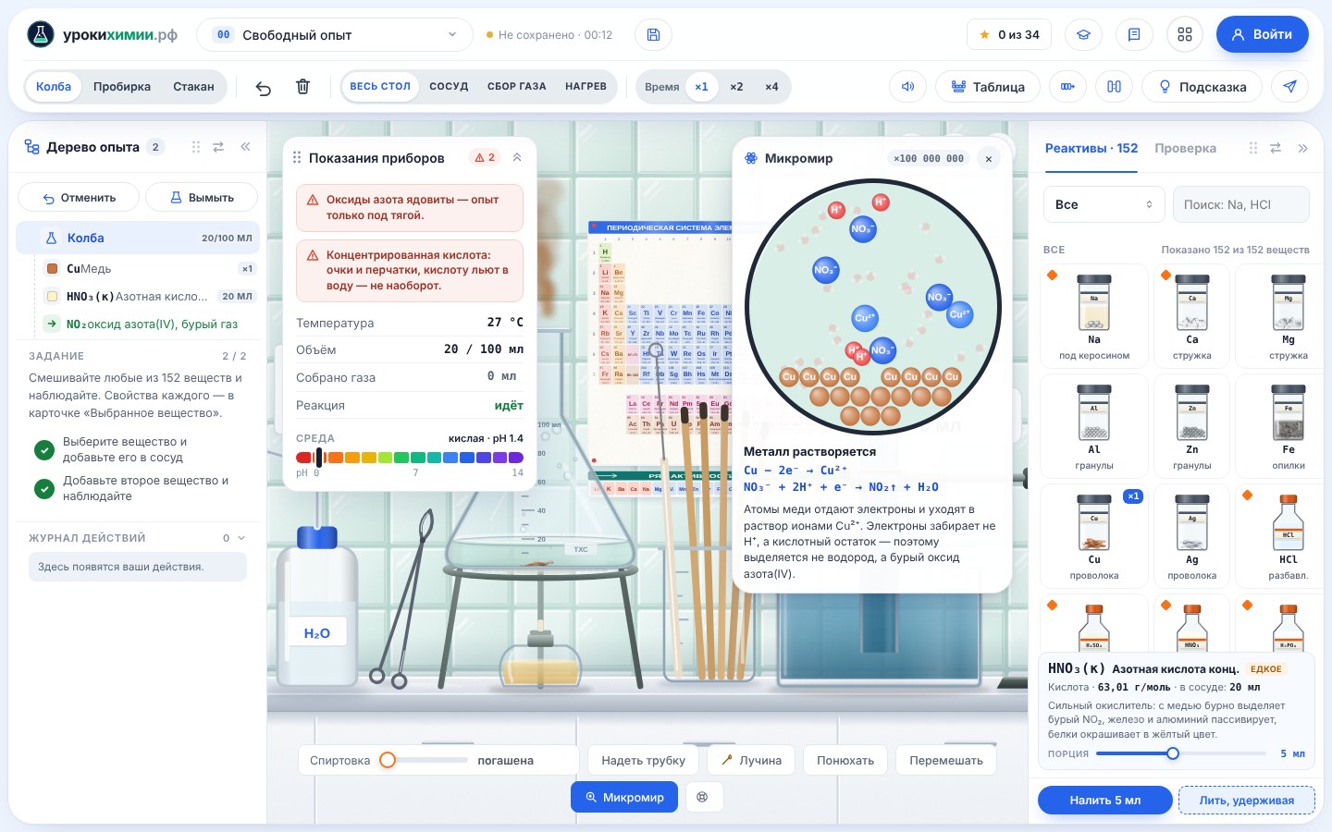Click Налить 5 мл button

tap(1105, 801)
